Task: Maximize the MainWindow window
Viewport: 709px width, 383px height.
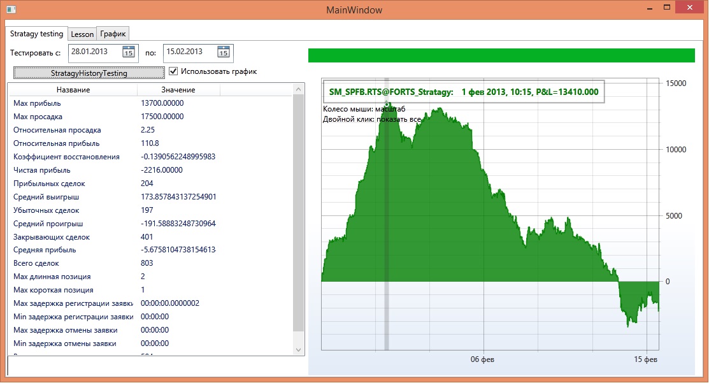Action: coord(666,7)
